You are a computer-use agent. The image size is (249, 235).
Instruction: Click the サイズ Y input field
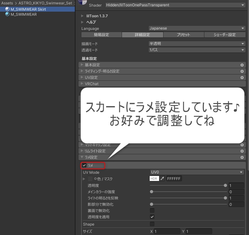coord(198,231)
